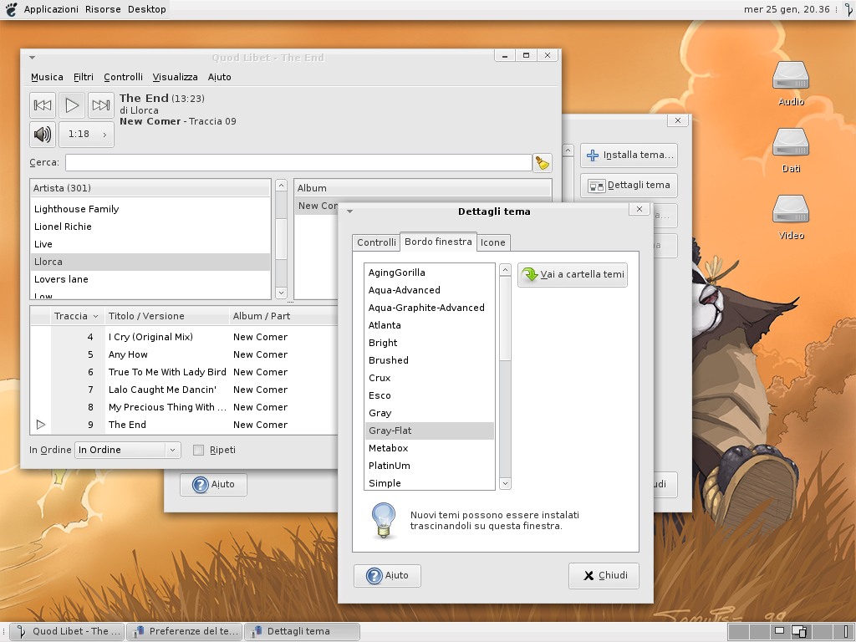The width and height of the screenshot is (856, 642).
Task: Open the Risorse panel menu
Action: (103, 9)
